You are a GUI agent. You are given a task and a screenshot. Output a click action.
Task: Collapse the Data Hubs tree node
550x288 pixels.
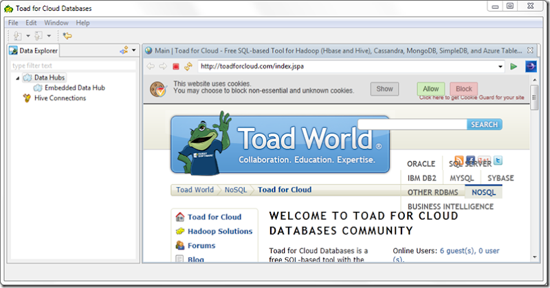18,78
